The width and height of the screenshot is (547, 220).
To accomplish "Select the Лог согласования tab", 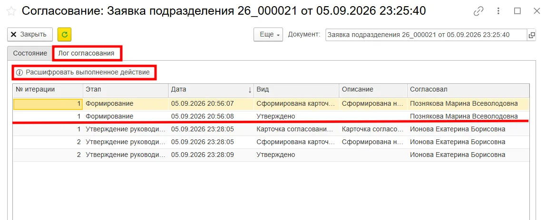I will 87,54.
